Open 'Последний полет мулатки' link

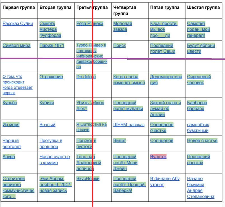(128, 105)
